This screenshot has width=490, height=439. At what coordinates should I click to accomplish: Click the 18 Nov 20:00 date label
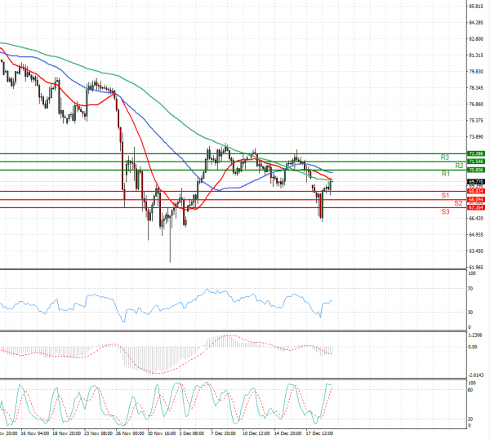point(67,433)
